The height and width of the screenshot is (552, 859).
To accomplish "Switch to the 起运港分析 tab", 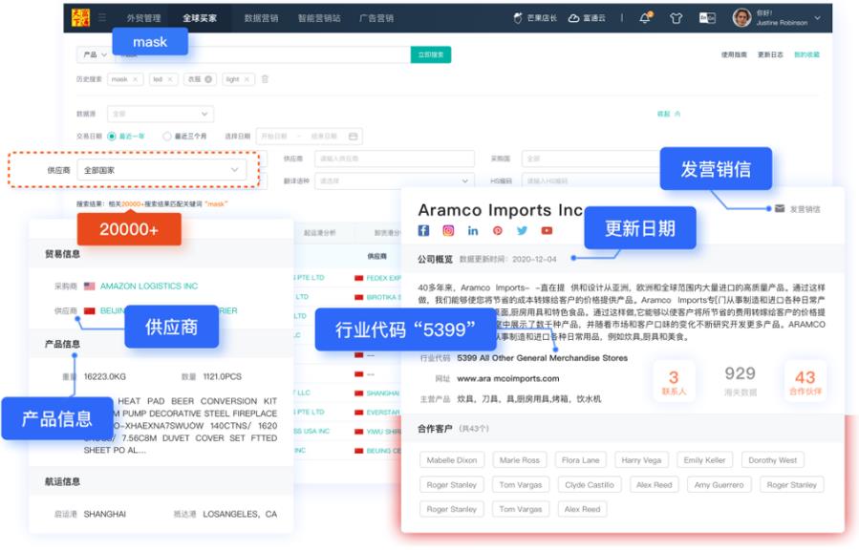I will tap(320, 233).
